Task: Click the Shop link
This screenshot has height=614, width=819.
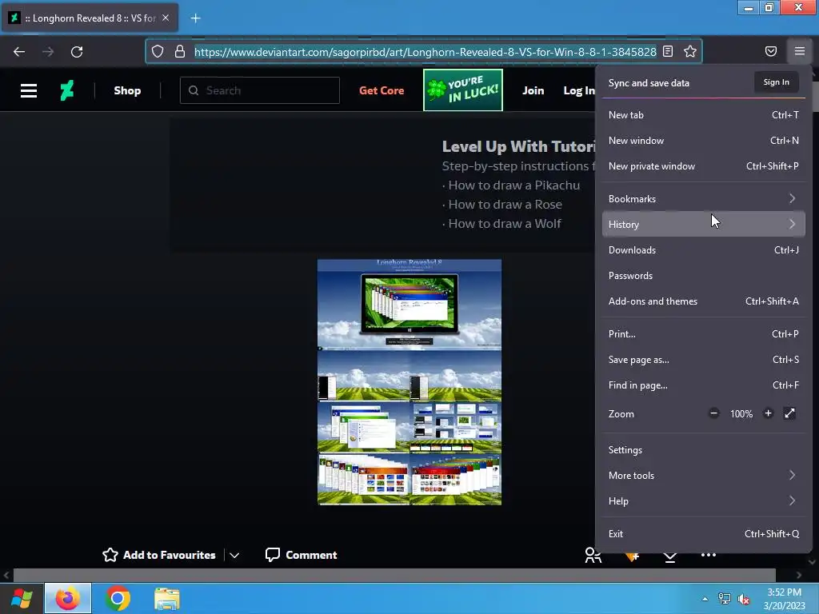Action: [127, 90]
